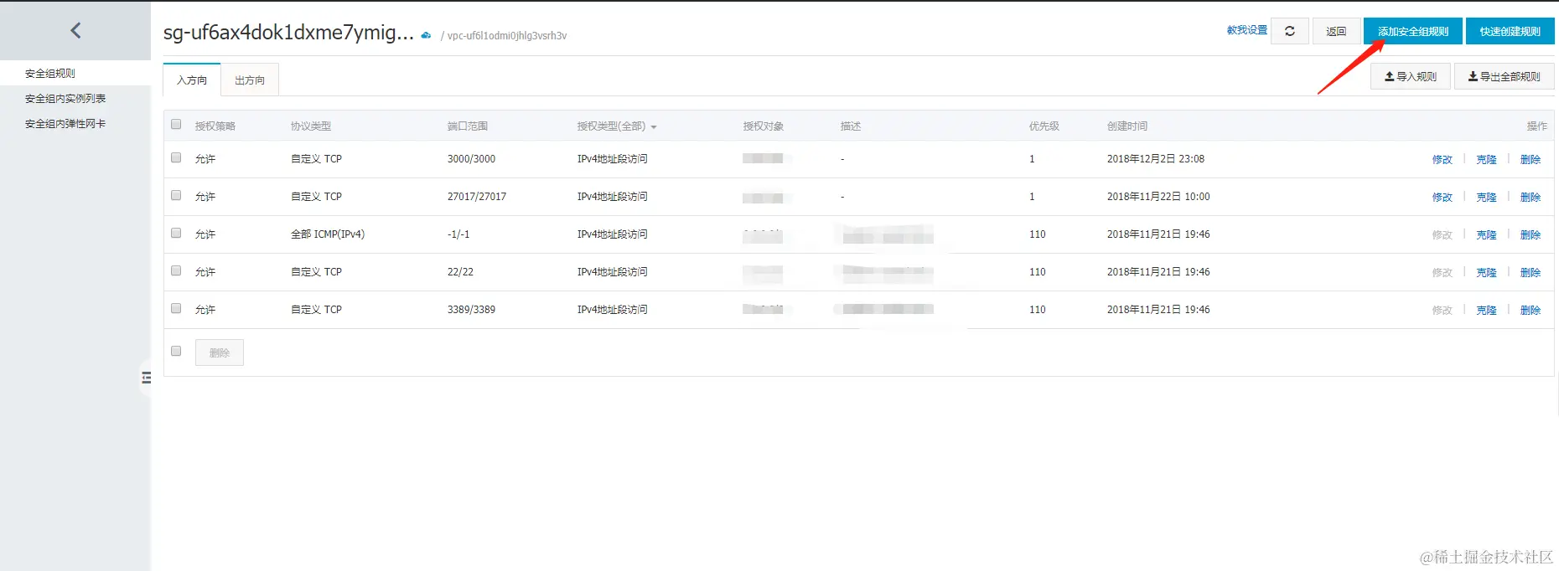This screenshot has width=1559, height=571.
Task: Click 删除 for the 22/22 rule
Action: pos(1531,272)
